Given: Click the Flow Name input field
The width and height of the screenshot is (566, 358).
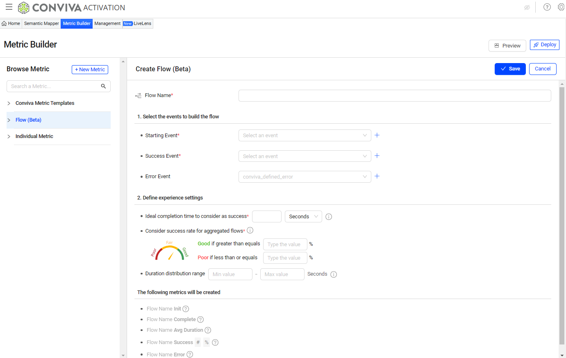Looking at the screenshot, I should click(x=394, y=95).
